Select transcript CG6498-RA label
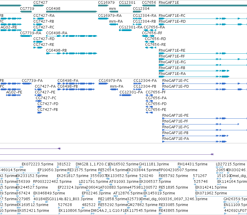247x215 pixels. click(57, 33)
